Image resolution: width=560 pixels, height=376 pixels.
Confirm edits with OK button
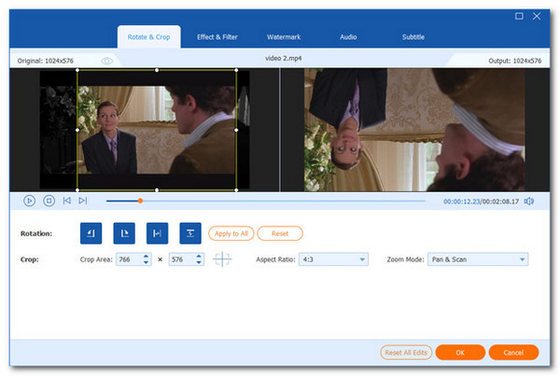460,353
